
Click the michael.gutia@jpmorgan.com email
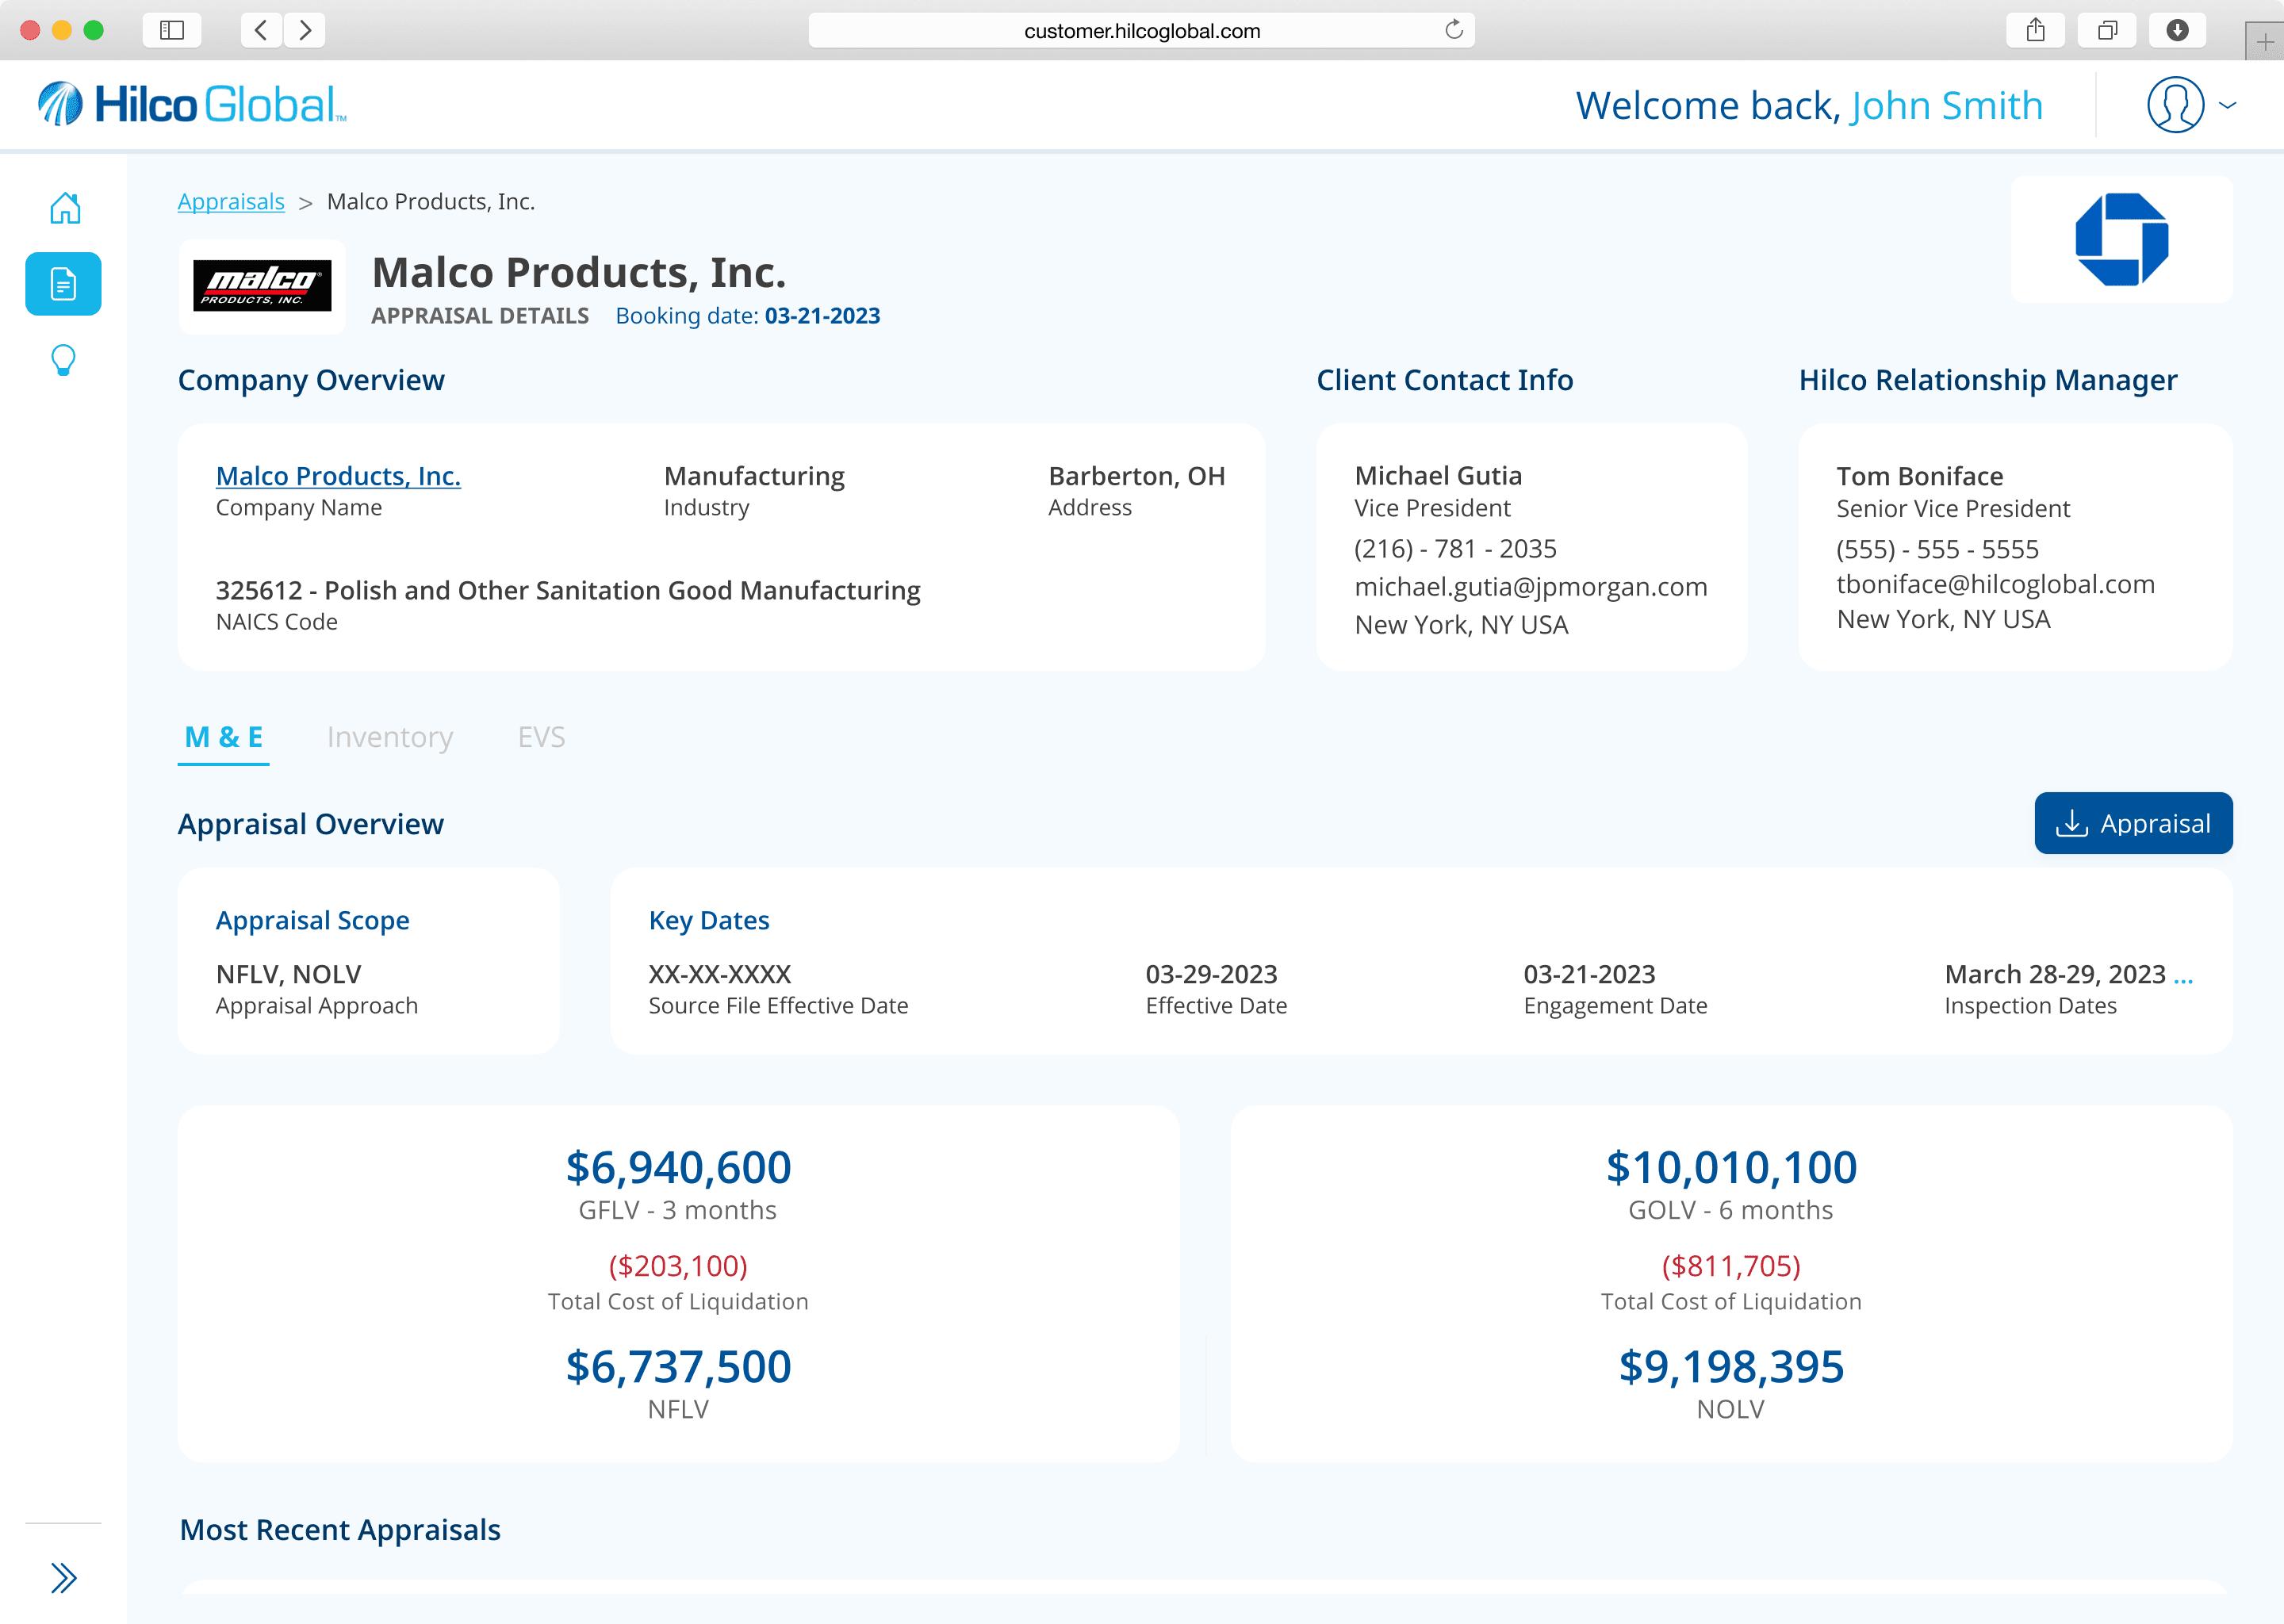point(1531,587)
